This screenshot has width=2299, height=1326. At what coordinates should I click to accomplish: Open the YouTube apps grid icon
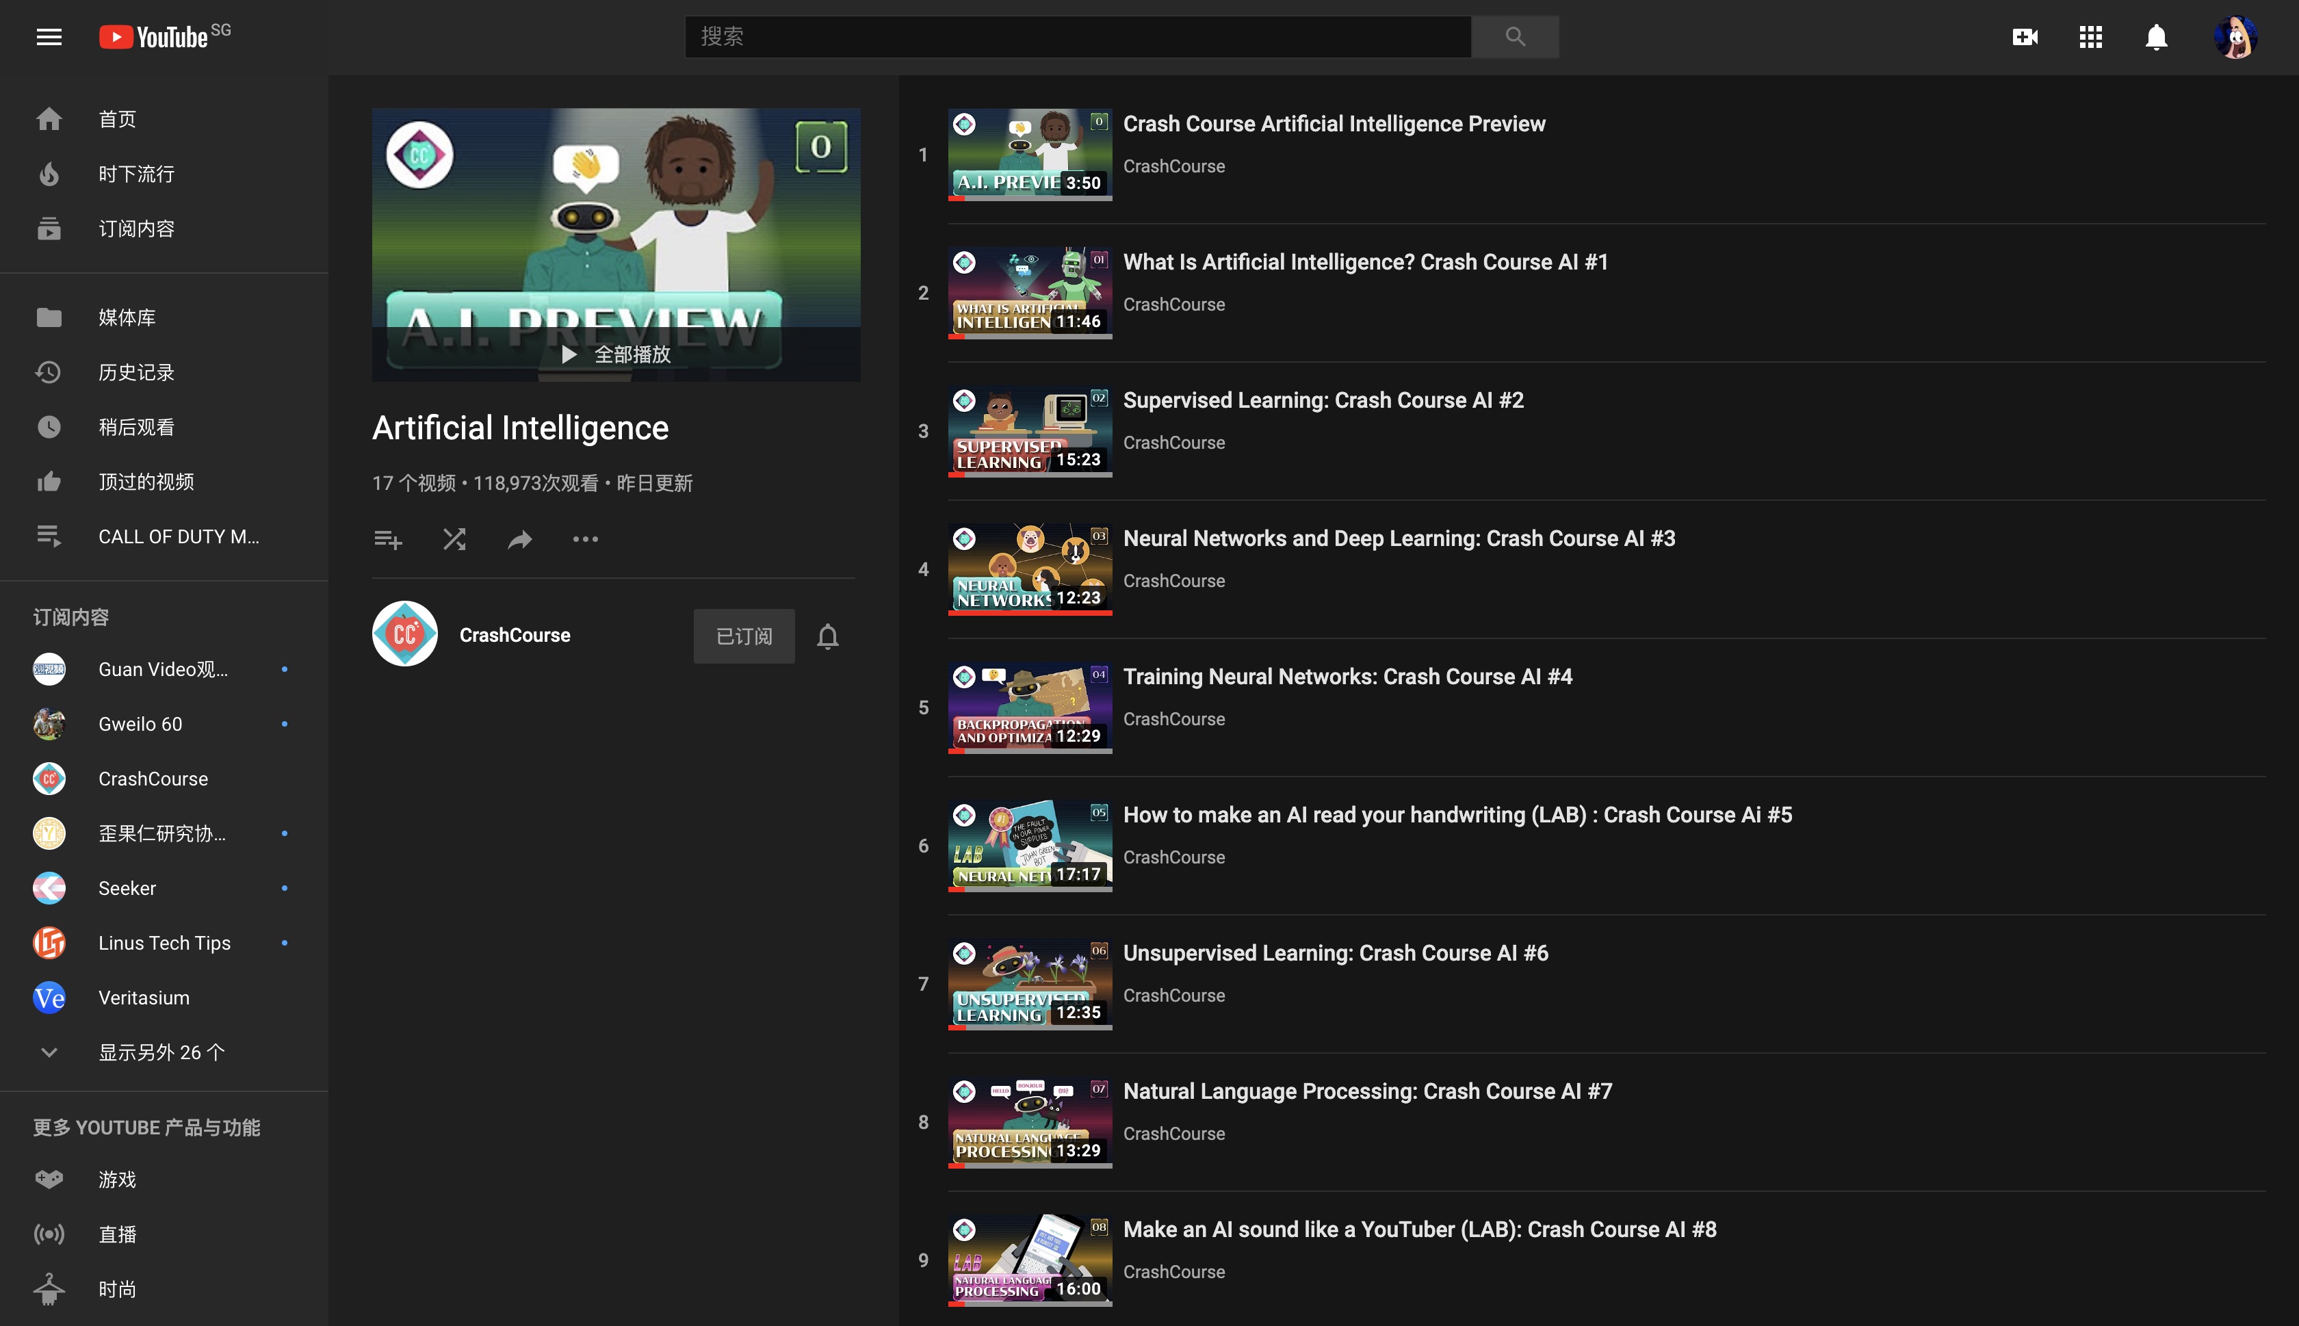(2090, 36)
